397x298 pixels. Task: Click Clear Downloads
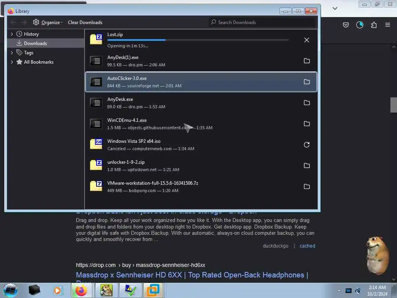85,22
